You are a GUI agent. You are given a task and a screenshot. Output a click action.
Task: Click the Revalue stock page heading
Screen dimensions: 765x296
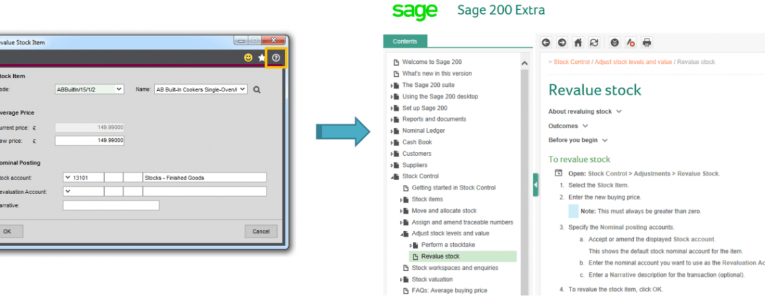pos(595,89)
